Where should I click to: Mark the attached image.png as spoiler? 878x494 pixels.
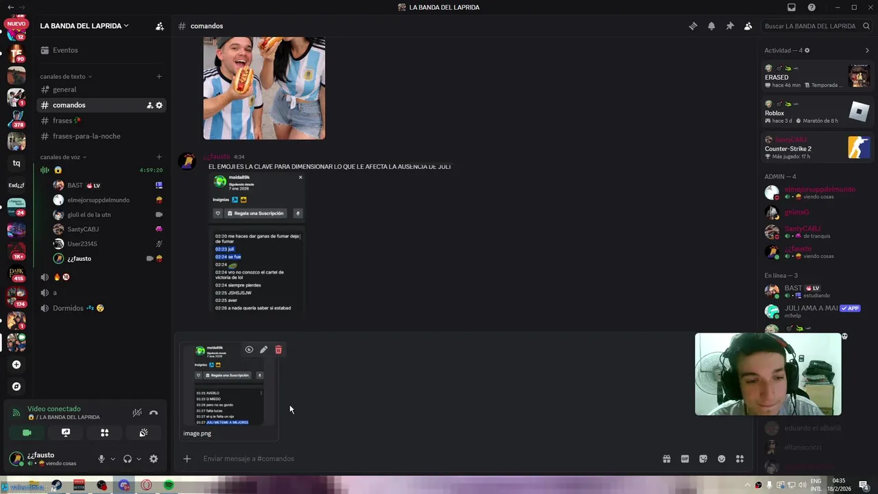(x=249, y=350)
